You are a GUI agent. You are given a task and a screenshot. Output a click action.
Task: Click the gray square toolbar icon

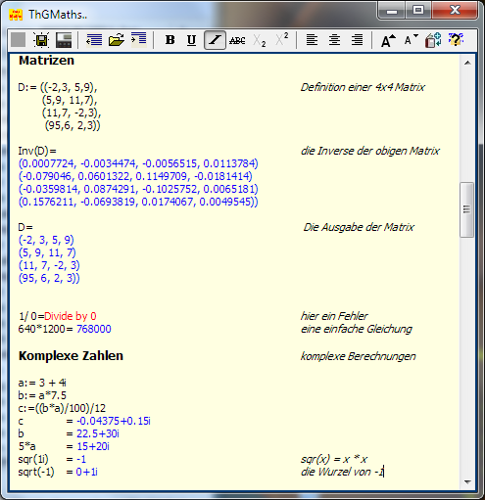point(19,40)
